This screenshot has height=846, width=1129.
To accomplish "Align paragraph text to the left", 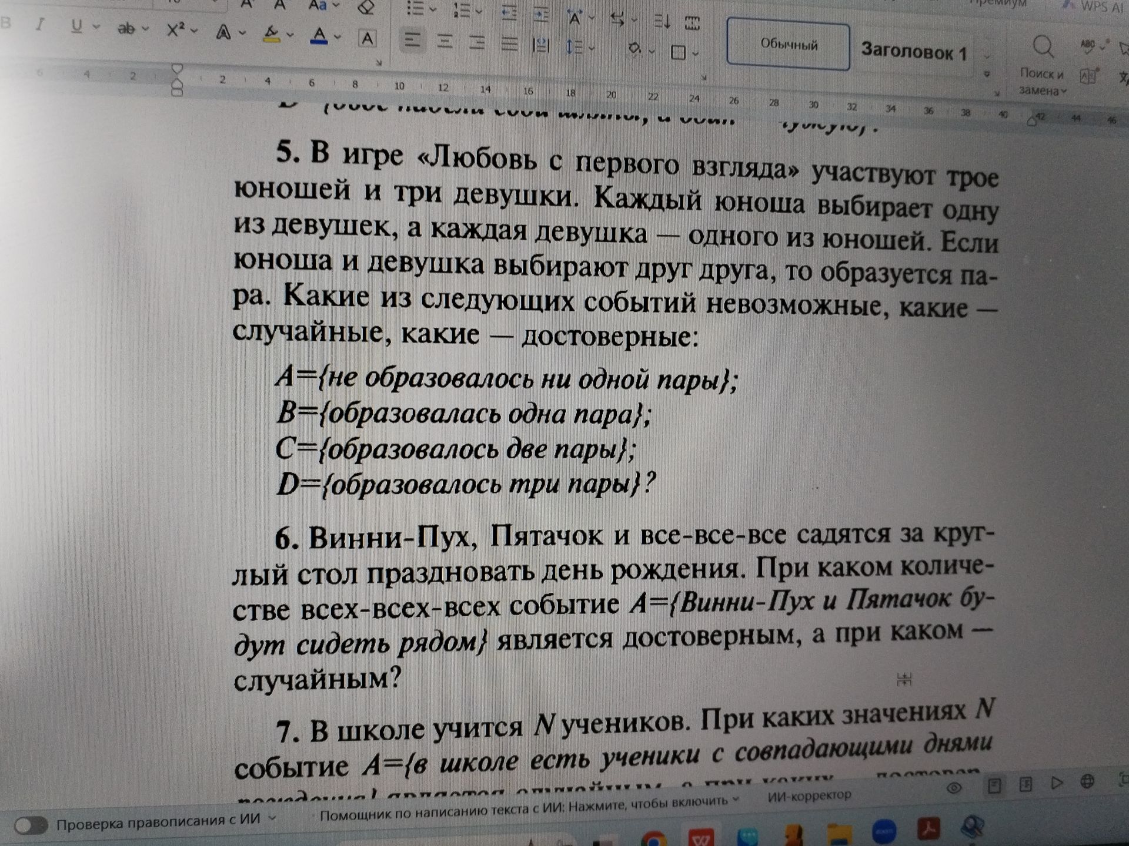I will [412, 41].
